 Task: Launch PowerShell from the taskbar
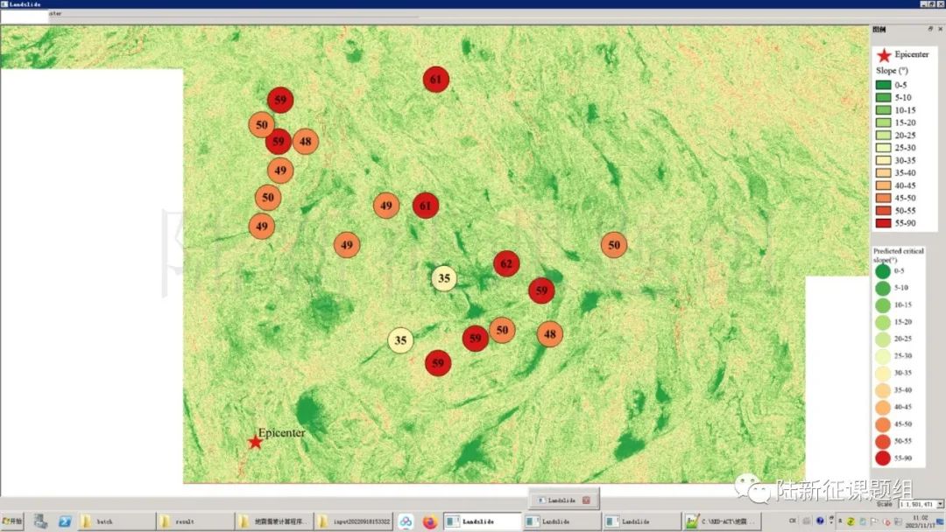pos(65,521)
